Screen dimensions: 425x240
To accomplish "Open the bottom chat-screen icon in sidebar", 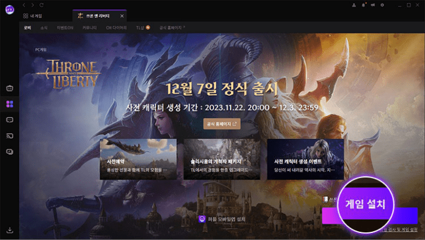I will 10,152.
